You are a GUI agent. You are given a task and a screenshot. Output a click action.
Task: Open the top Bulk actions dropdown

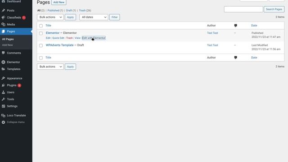pyautogui.click(x=50, y=17)
